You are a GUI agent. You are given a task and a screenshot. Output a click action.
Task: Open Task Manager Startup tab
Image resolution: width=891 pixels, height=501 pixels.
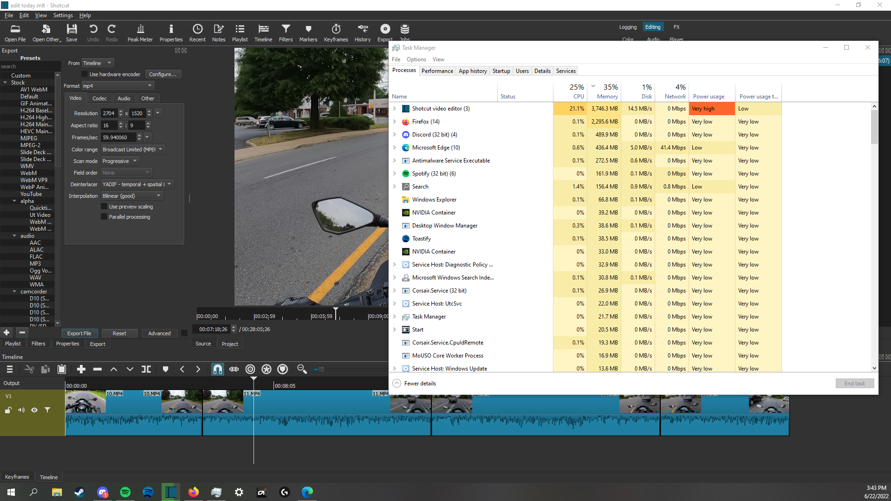501,71
